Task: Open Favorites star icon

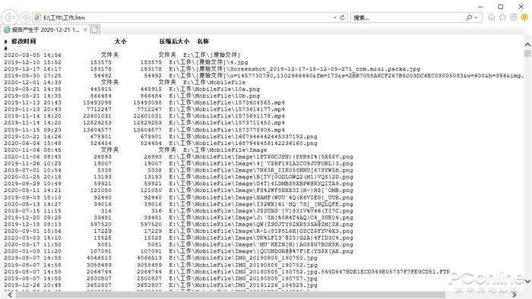Action: (502, 17)
